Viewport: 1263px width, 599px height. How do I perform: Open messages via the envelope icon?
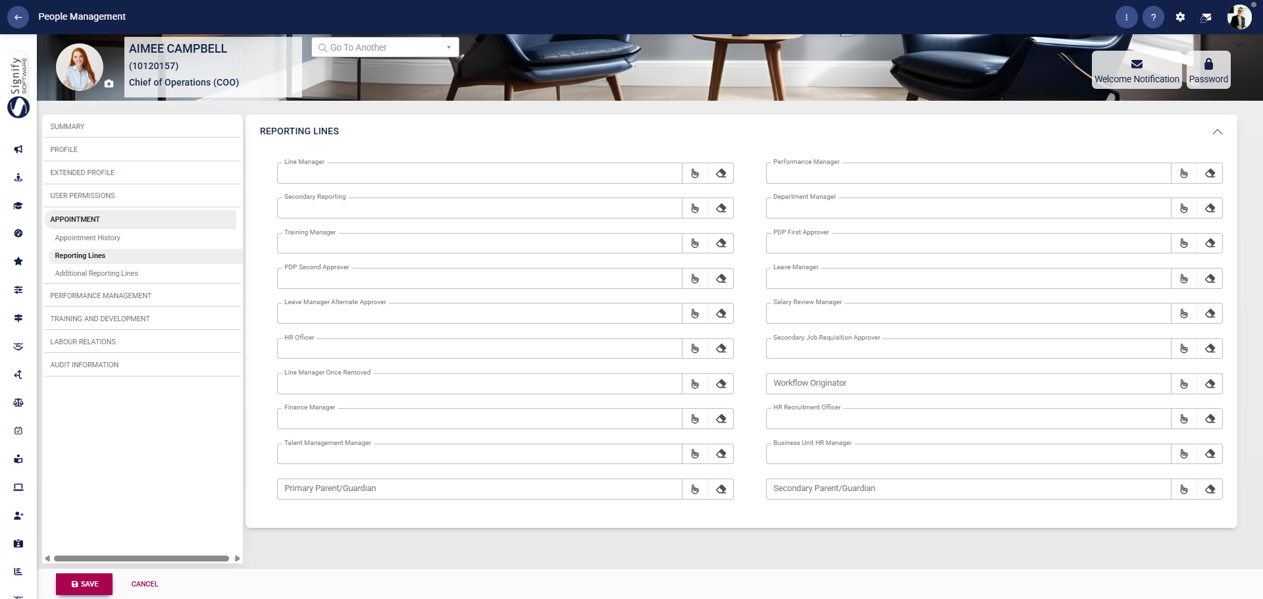click(1206, 16)
